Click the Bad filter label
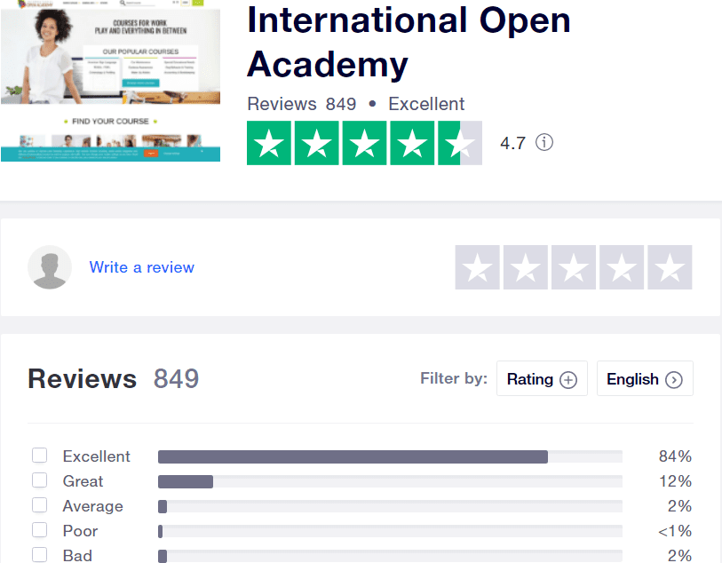 click(77, 556)
